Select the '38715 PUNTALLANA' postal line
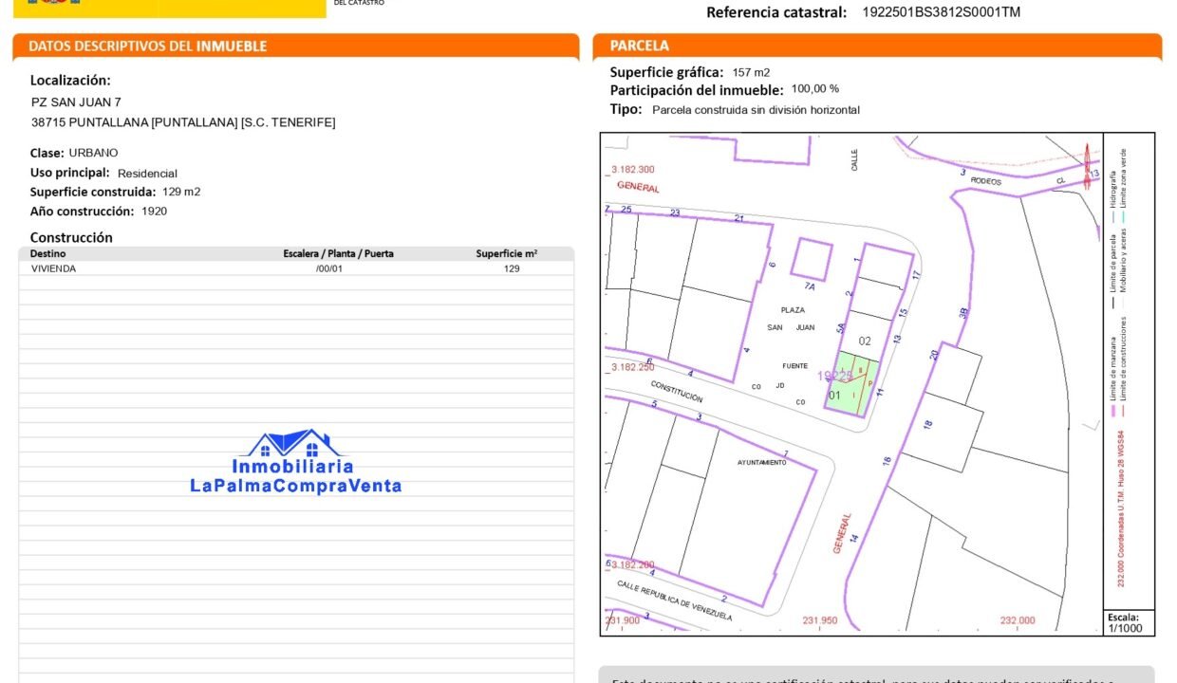This screenshot has height=683, width=1177. point(183,122)
